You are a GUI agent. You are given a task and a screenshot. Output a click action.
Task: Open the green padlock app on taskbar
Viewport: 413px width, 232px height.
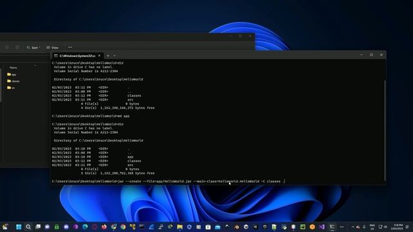57,227
